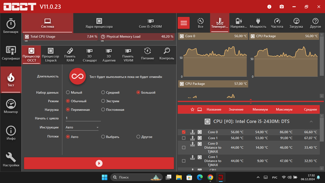This screenshot has width=325, height=183.
Task: Check Core 0 Distance to TjMAX checkbox
Action: [x=184, y=148]
